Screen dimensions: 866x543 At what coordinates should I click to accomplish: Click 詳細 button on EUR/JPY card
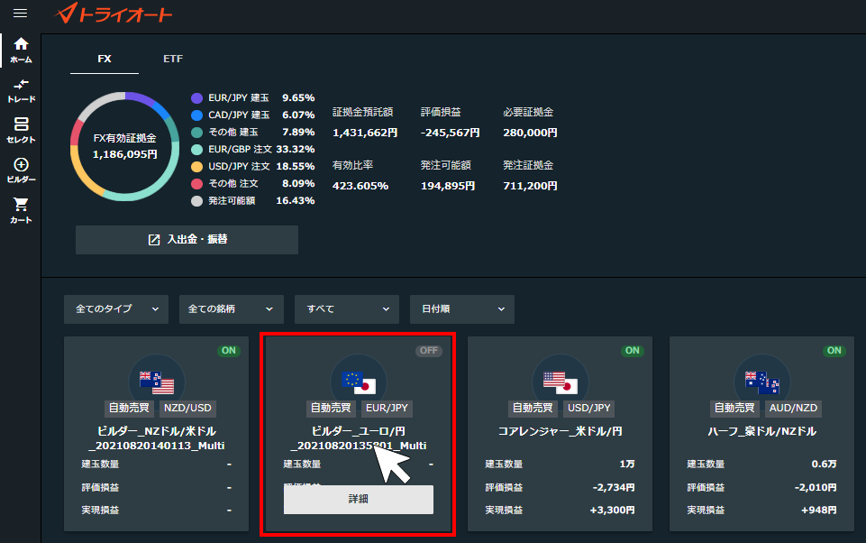359,500
